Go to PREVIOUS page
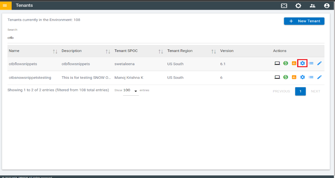Image resolution: width=335 pixels, height=178 pixels. point(281,91)
